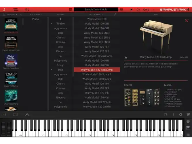Click the macro knob icon right of keyboard
The width and height of the screenshot is (192, 144).
coord(188,122)
